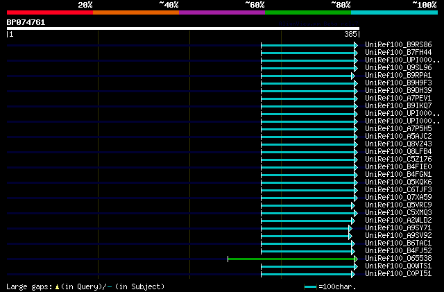Select the UniRef100_Q5VRC9 label
This screenshot has height=292, width=444.
[x=398, y=205]
